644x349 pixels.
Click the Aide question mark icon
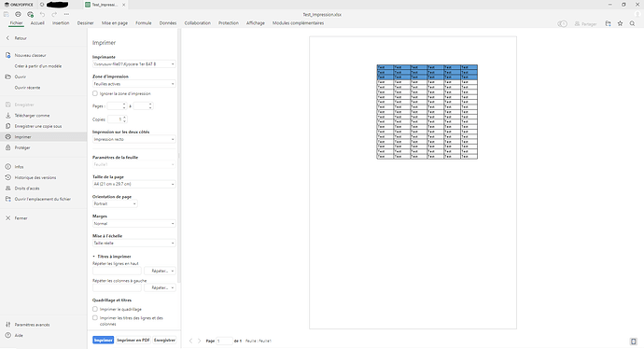[7, 335]
